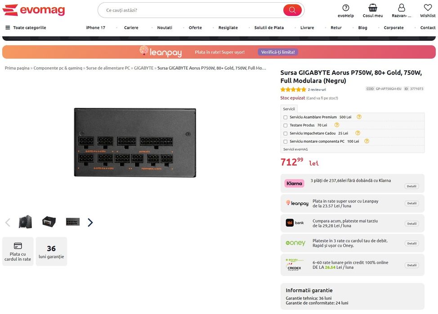
Task: Open the Oferte menu item
Action: 195,28
